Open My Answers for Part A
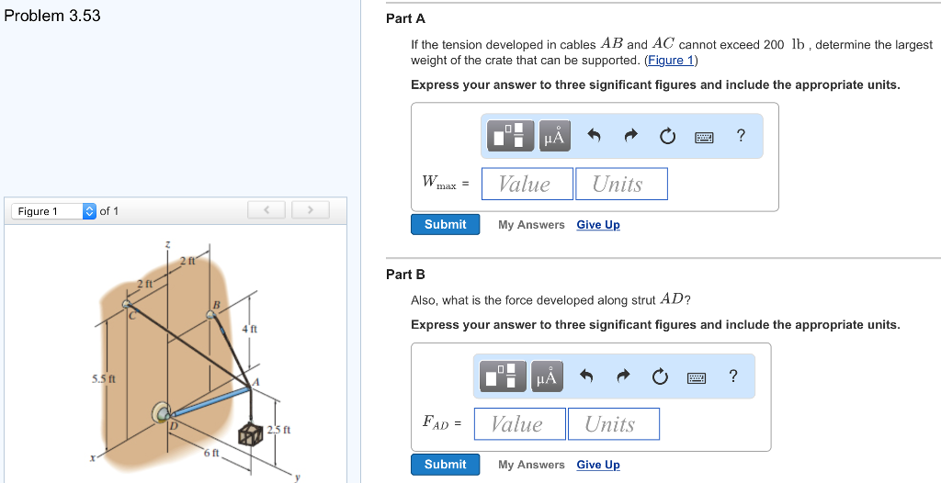The width and height of the screenshot is (941, 483). pyautogui.click(x=531, y=225)
